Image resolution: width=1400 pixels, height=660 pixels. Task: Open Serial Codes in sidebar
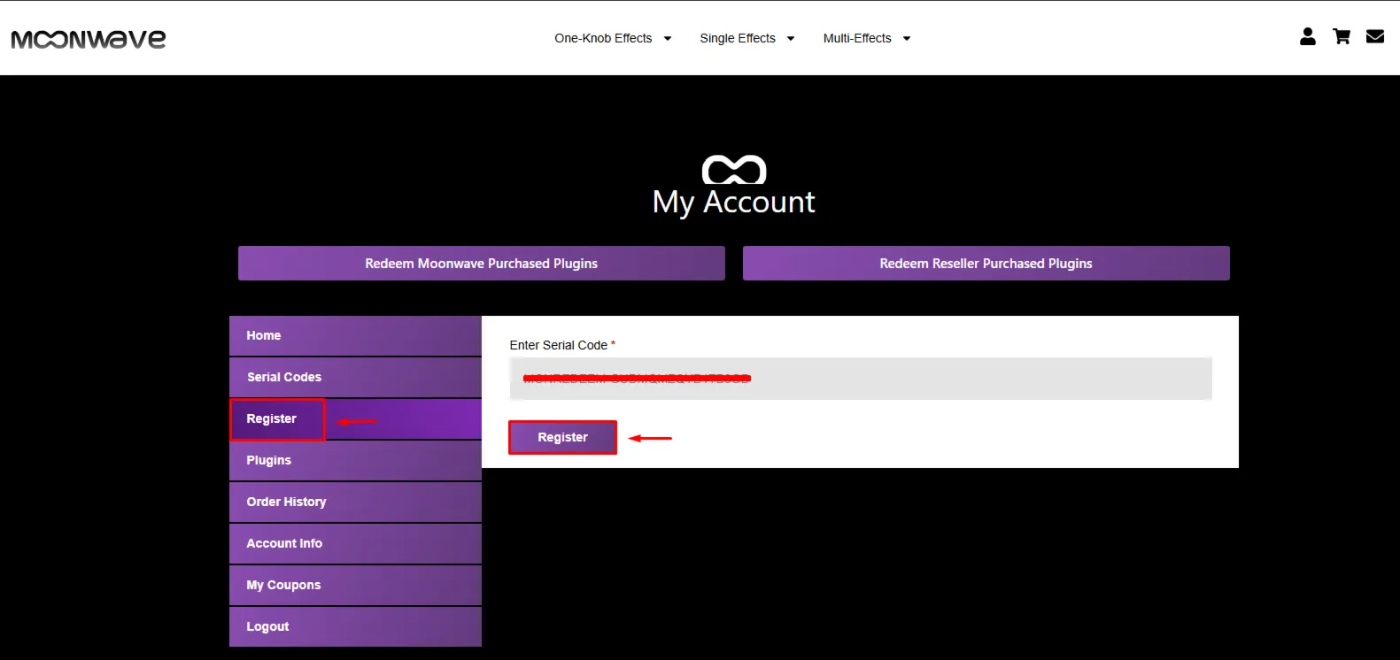(355, 378)
